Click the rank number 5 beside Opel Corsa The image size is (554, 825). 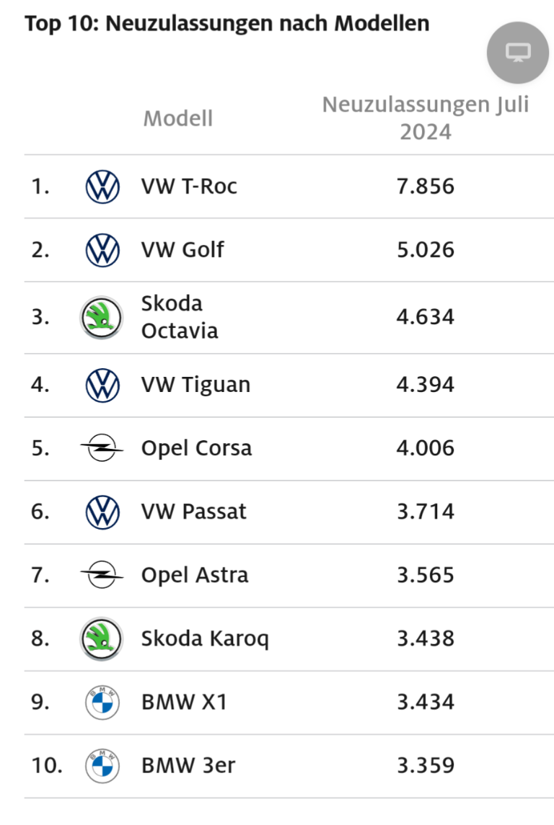[40, 447]
